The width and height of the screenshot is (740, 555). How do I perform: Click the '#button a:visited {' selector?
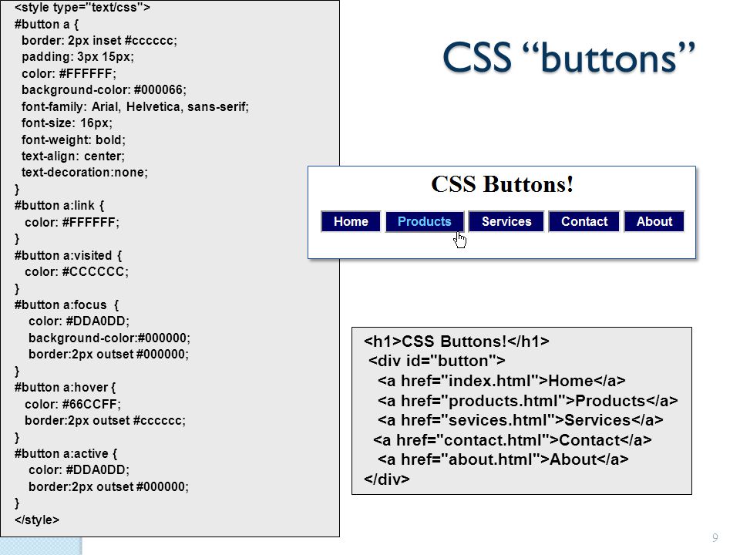pos(68,255)
